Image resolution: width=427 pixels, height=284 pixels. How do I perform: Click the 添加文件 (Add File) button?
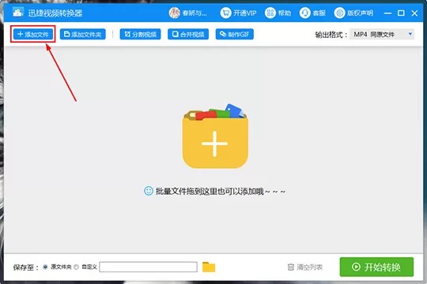[33, 34]
